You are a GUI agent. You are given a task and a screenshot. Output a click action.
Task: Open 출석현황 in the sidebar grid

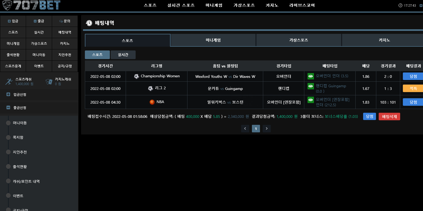tap(13, 55)
